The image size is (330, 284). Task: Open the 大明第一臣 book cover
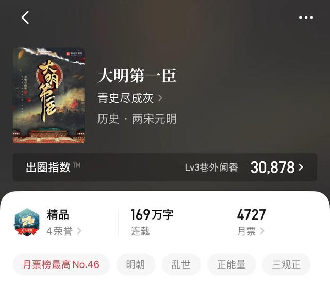tap(48, 96)
